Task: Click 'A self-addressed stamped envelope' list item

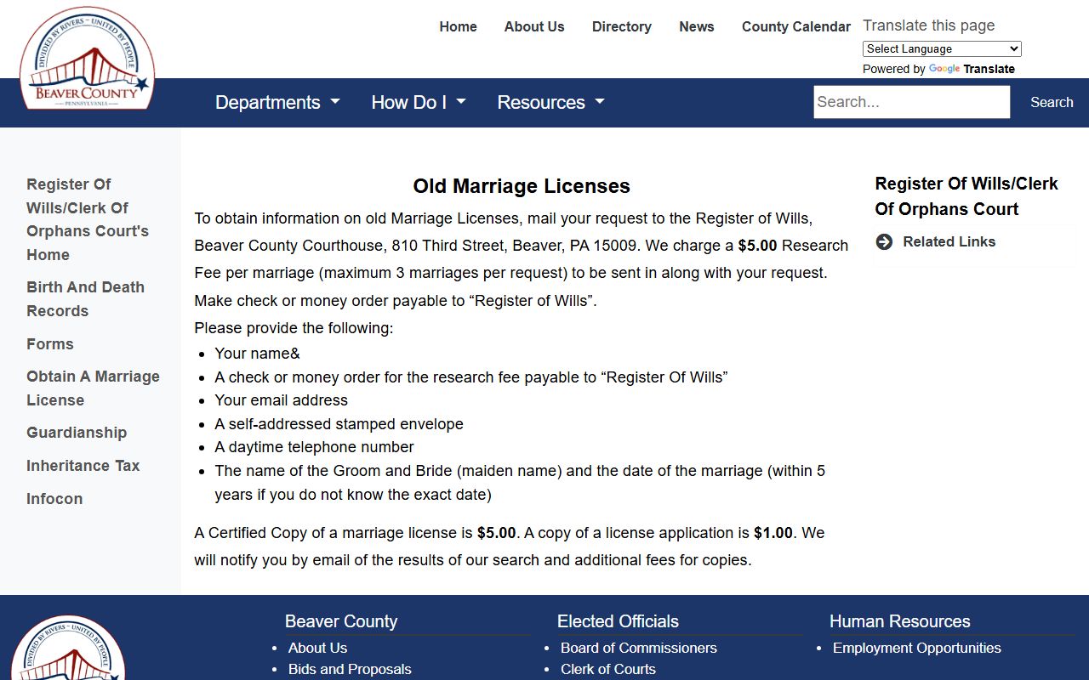Action: 339,423
